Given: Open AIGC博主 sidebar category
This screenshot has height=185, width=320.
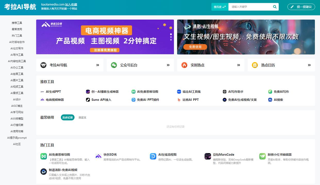Looking at the screenshot, I should [x=17, y=106].
